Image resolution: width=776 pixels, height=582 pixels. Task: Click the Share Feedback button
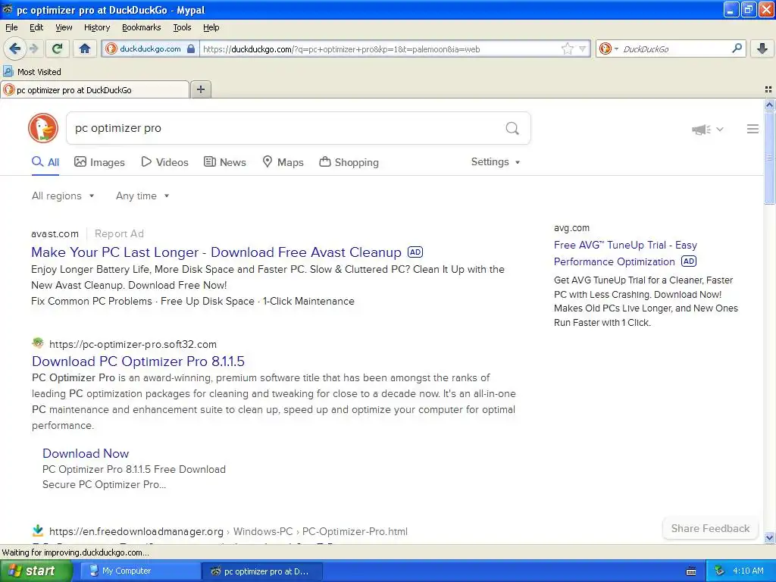(710, 528)
